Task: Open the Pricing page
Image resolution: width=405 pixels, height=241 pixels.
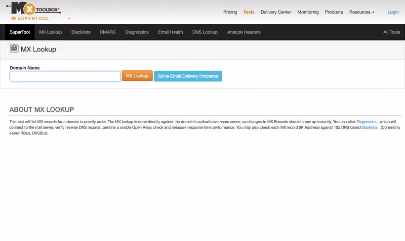Action: point(230,12)
